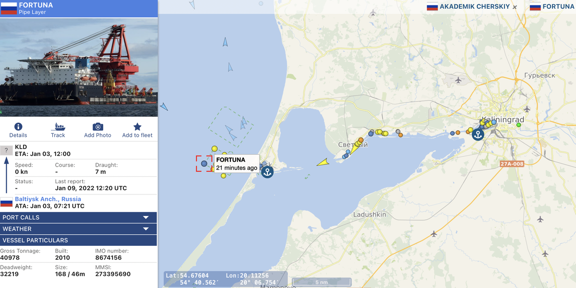Click the FORTUNA title in panel header

[36, 5]
